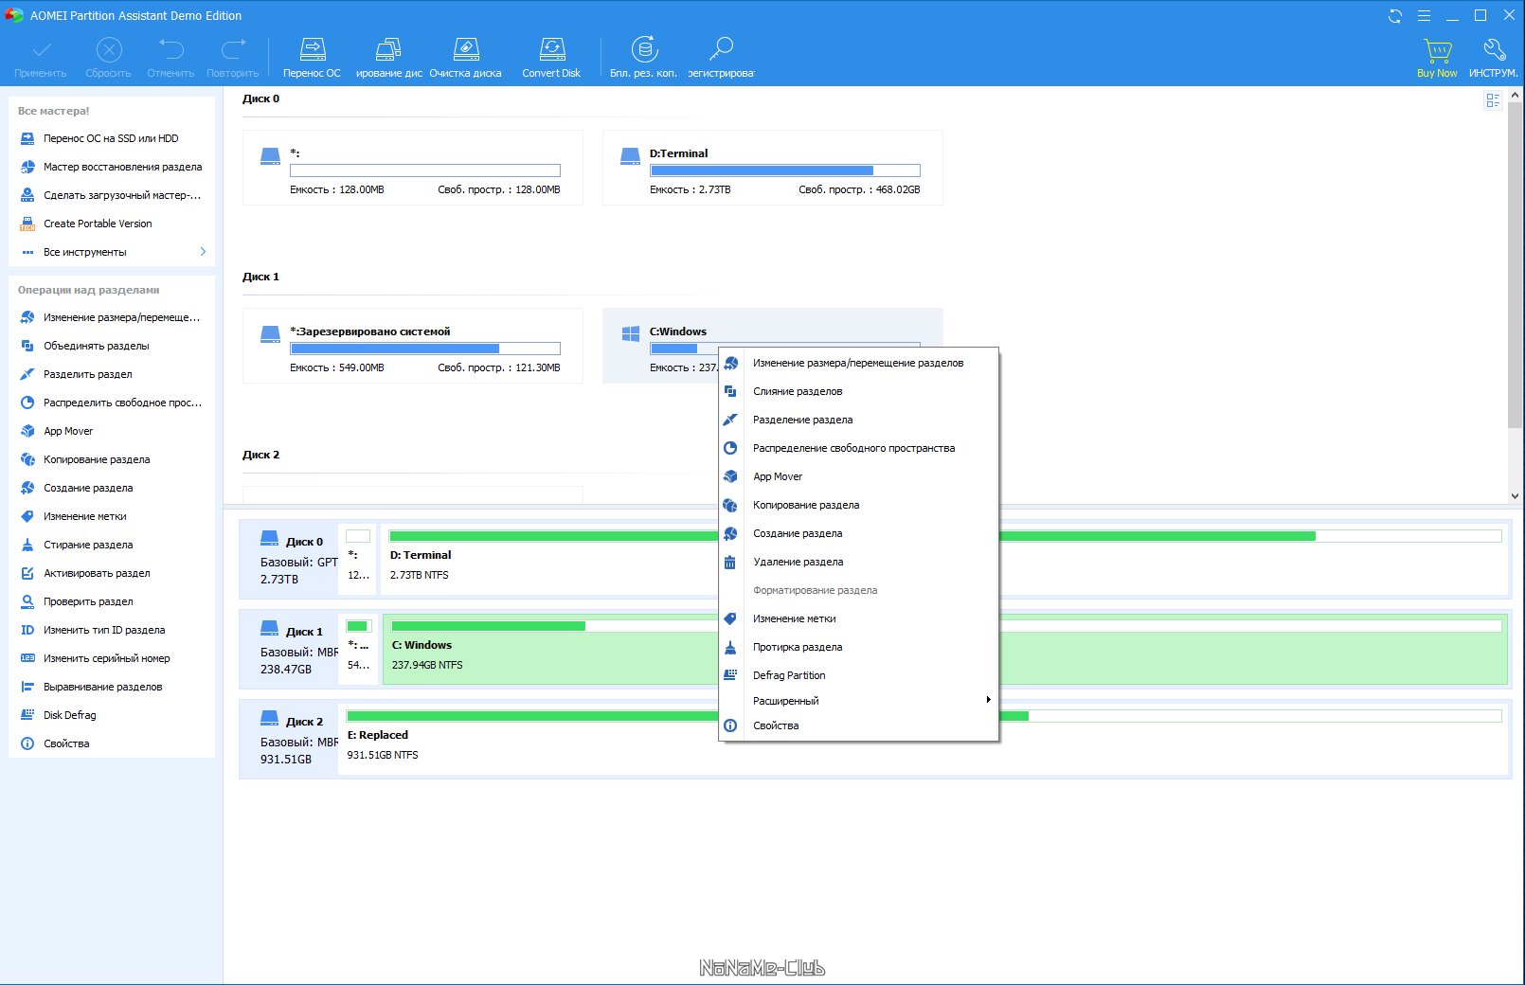
Task: Select Свойства in the context menu
Action: [x=776, y=725]
